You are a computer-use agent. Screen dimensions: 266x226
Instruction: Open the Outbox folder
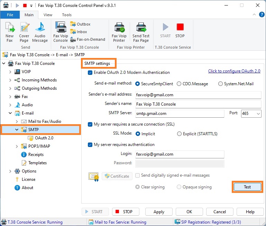point(80,24)
